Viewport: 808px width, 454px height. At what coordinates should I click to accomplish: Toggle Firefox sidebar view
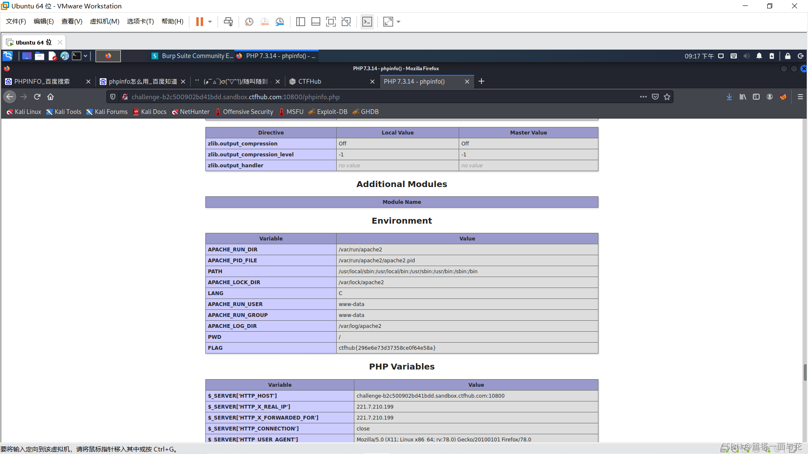pyautogui.click(x=756, y=97)
